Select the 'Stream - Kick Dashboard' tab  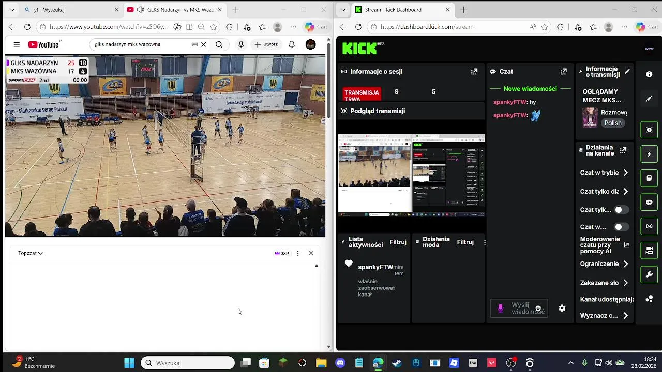(x=402, y=10)
